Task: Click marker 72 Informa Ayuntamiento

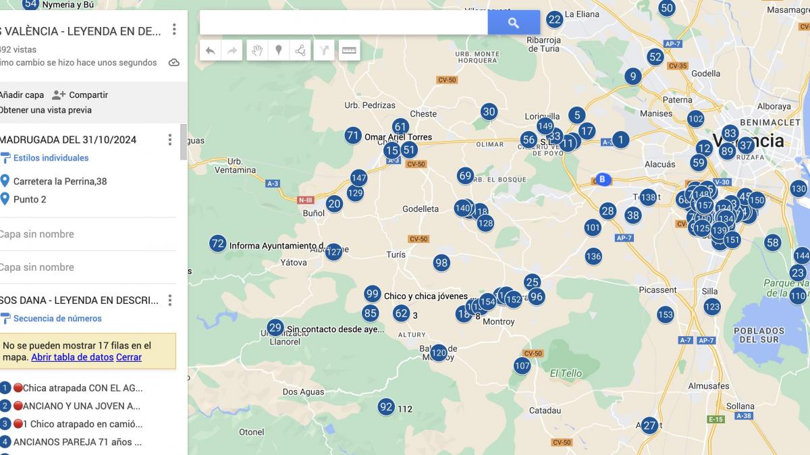Action: tap(217, 244)
